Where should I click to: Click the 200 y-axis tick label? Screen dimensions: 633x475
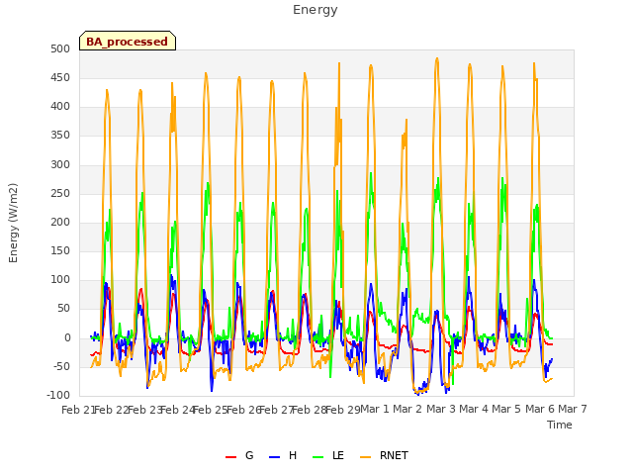[x=60, y=222]
